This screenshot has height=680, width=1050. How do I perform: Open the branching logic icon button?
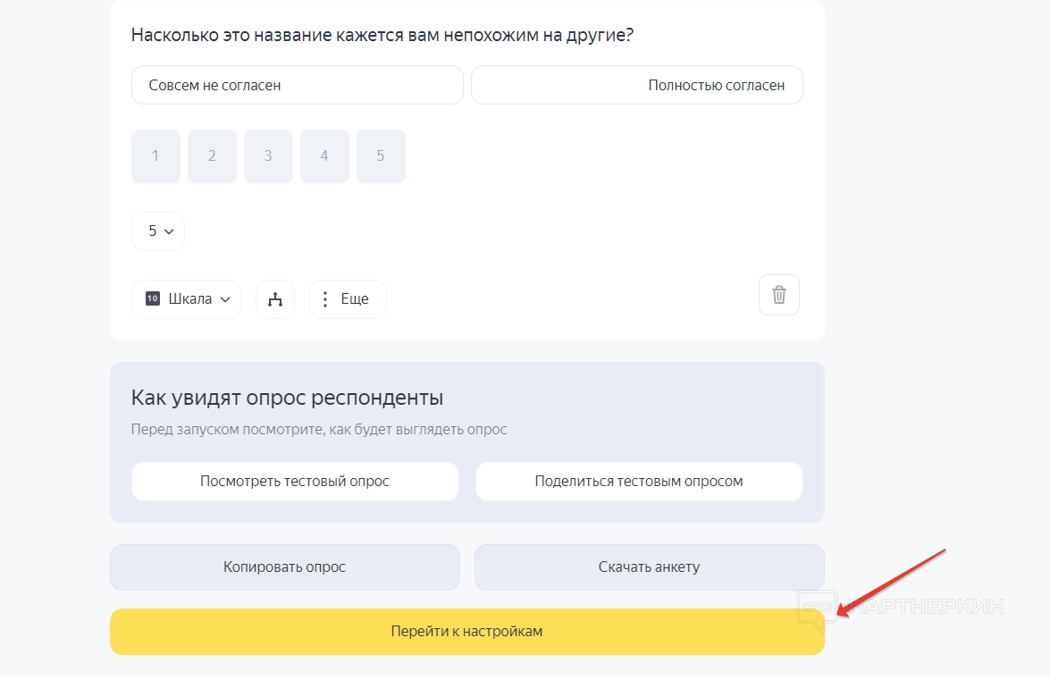274,299
